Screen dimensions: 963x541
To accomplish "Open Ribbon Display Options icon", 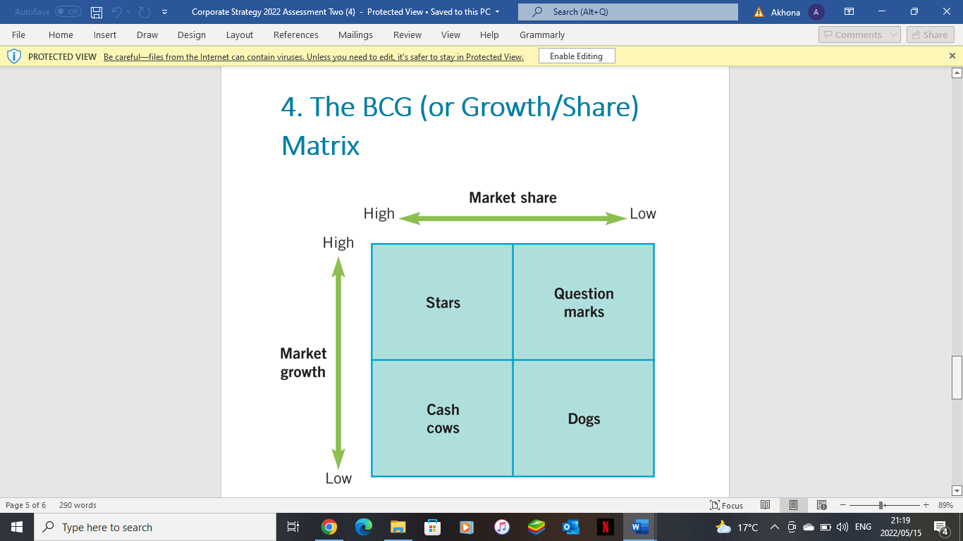I will (849, 12).
